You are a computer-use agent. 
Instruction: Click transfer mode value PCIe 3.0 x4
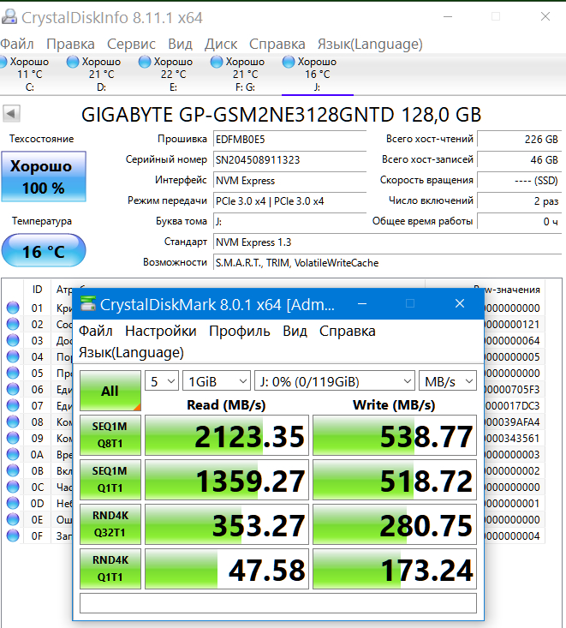[289, 201]
